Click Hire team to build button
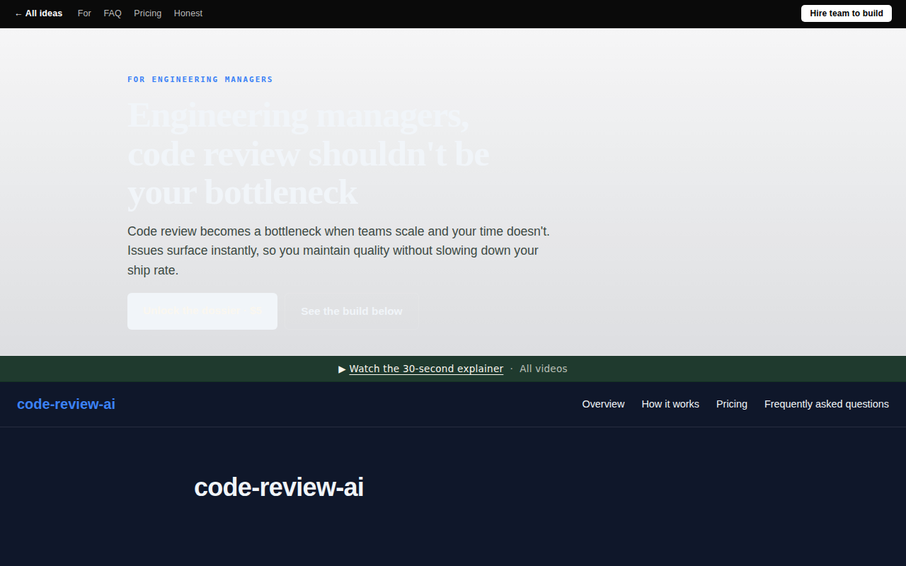Image resolution: width=906 pixels, height=566 pixels. point(847,13)
